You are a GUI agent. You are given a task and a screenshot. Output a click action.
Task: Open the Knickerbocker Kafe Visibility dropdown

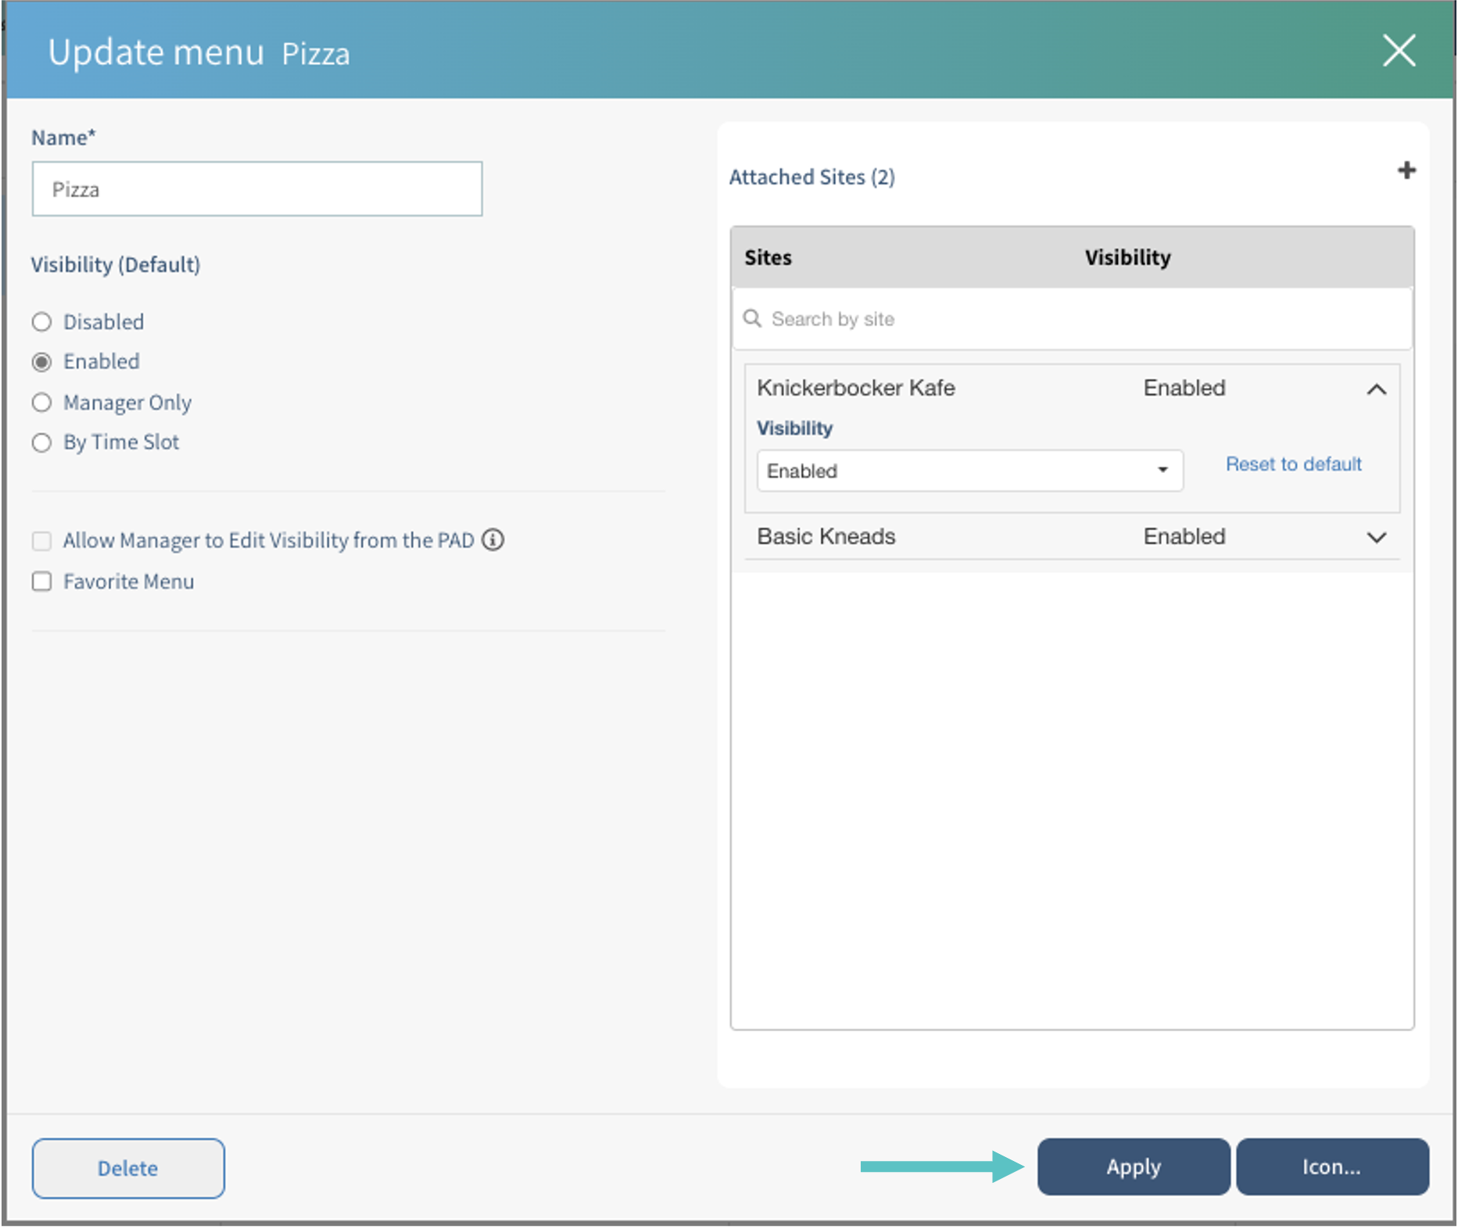tap(969, 471)
